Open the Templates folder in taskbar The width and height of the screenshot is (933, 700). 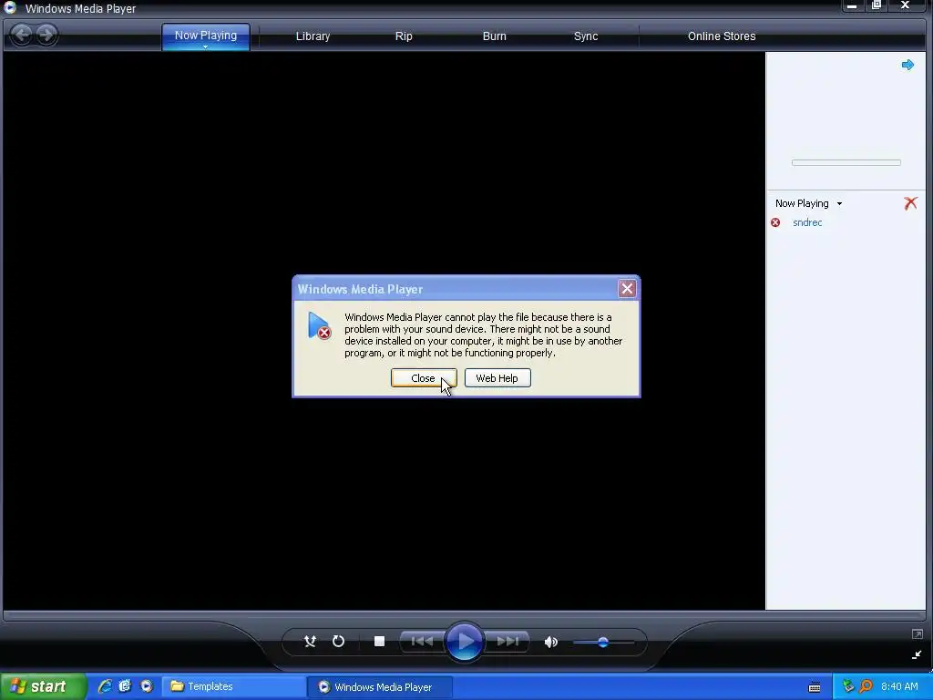pyautogui.click(x=234, y=686)
